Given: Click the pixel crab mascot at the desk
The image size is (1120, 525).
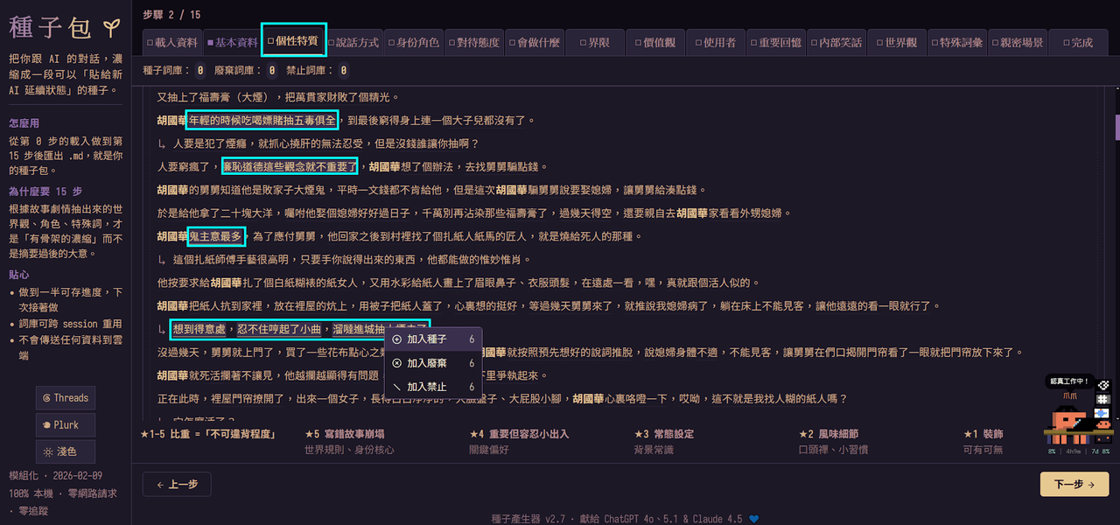Looking at the screenshot, I should (x=1069, y=425).
